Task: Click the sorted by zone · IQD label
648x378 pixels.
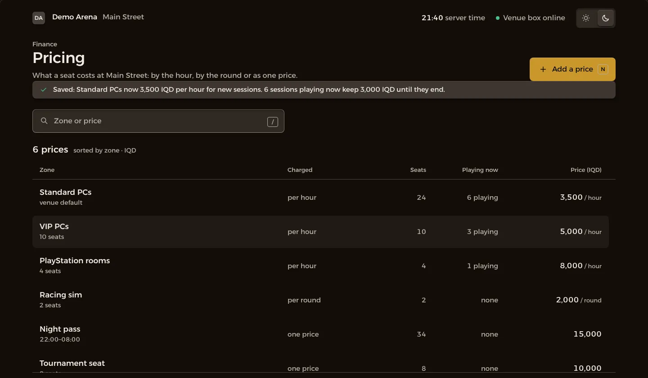Action: [x=105, y=150]
